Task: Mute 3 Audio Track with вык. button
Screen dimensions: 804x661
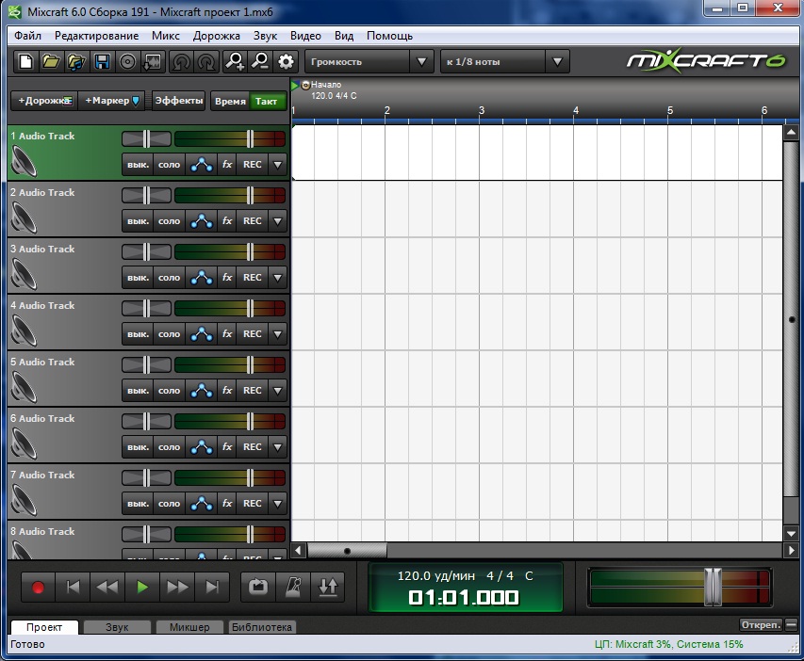Action: pyautogui.click(x=138, y=278)
